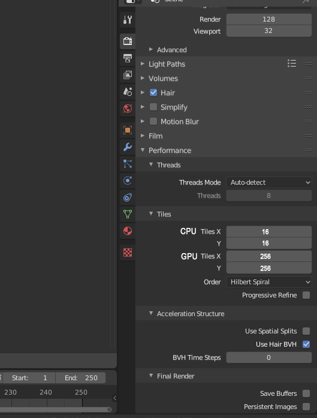Open the Material properties tab
The image size is (317, 418).
click(128, 231)
